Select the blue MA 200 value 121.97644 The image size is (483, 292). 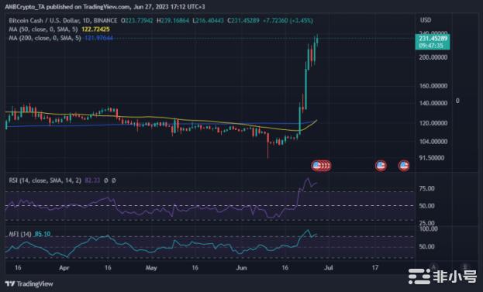[99, 38]
